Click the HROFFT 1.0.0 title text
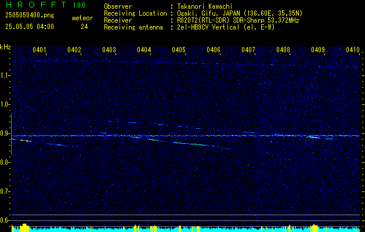 pos(45,5)
